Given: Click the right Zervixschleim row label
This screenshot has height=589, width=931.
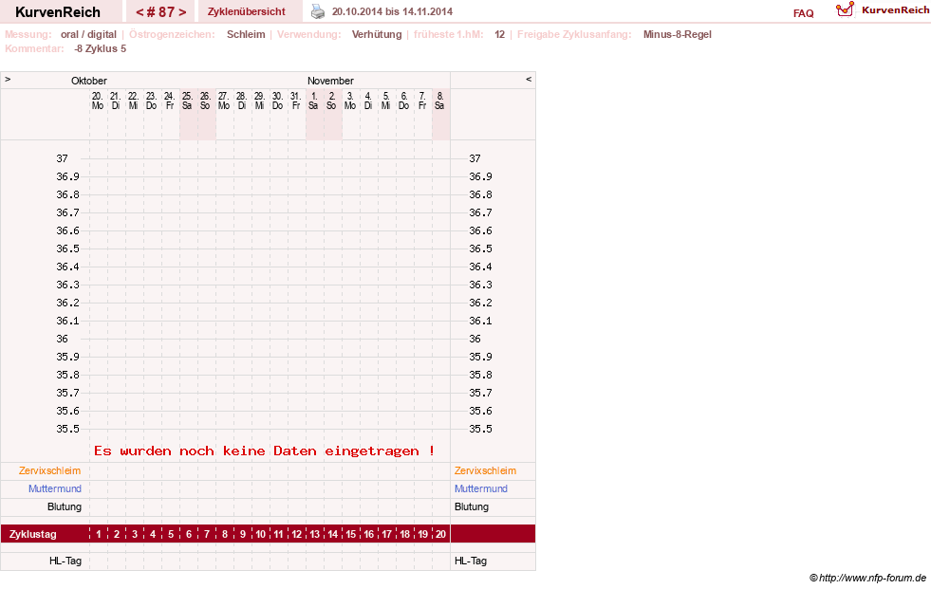Looking at the screenshot, I should (x=485, y=471).
